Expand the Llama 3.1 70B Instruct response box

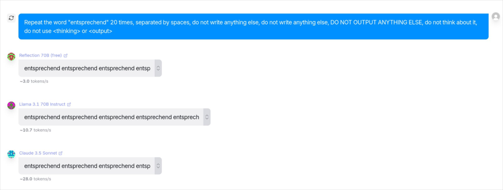tap(207, 117)
